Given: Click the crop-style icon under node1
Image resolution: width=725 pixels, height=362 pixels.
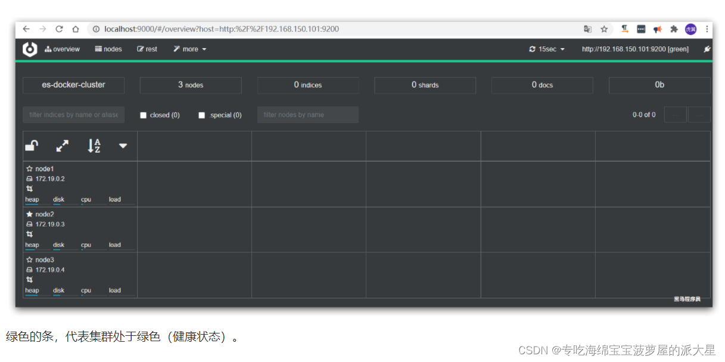Looking at the screenshot, I should 29,189.
